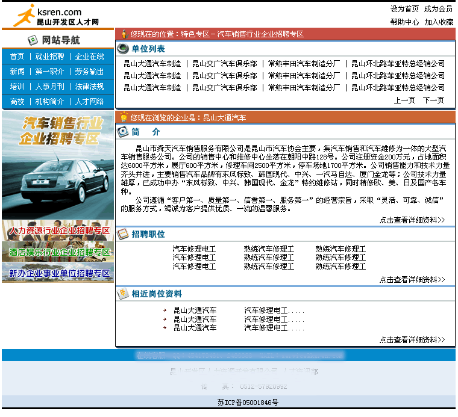Open 高校 navigation item
The width and height of the screenshot is (458, 417).
click(x=17, y=102)
